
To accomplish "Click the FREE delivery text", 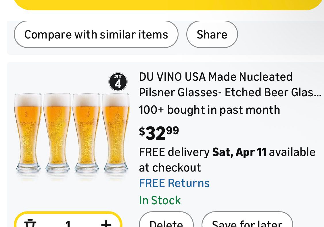I will click(174, 152).
